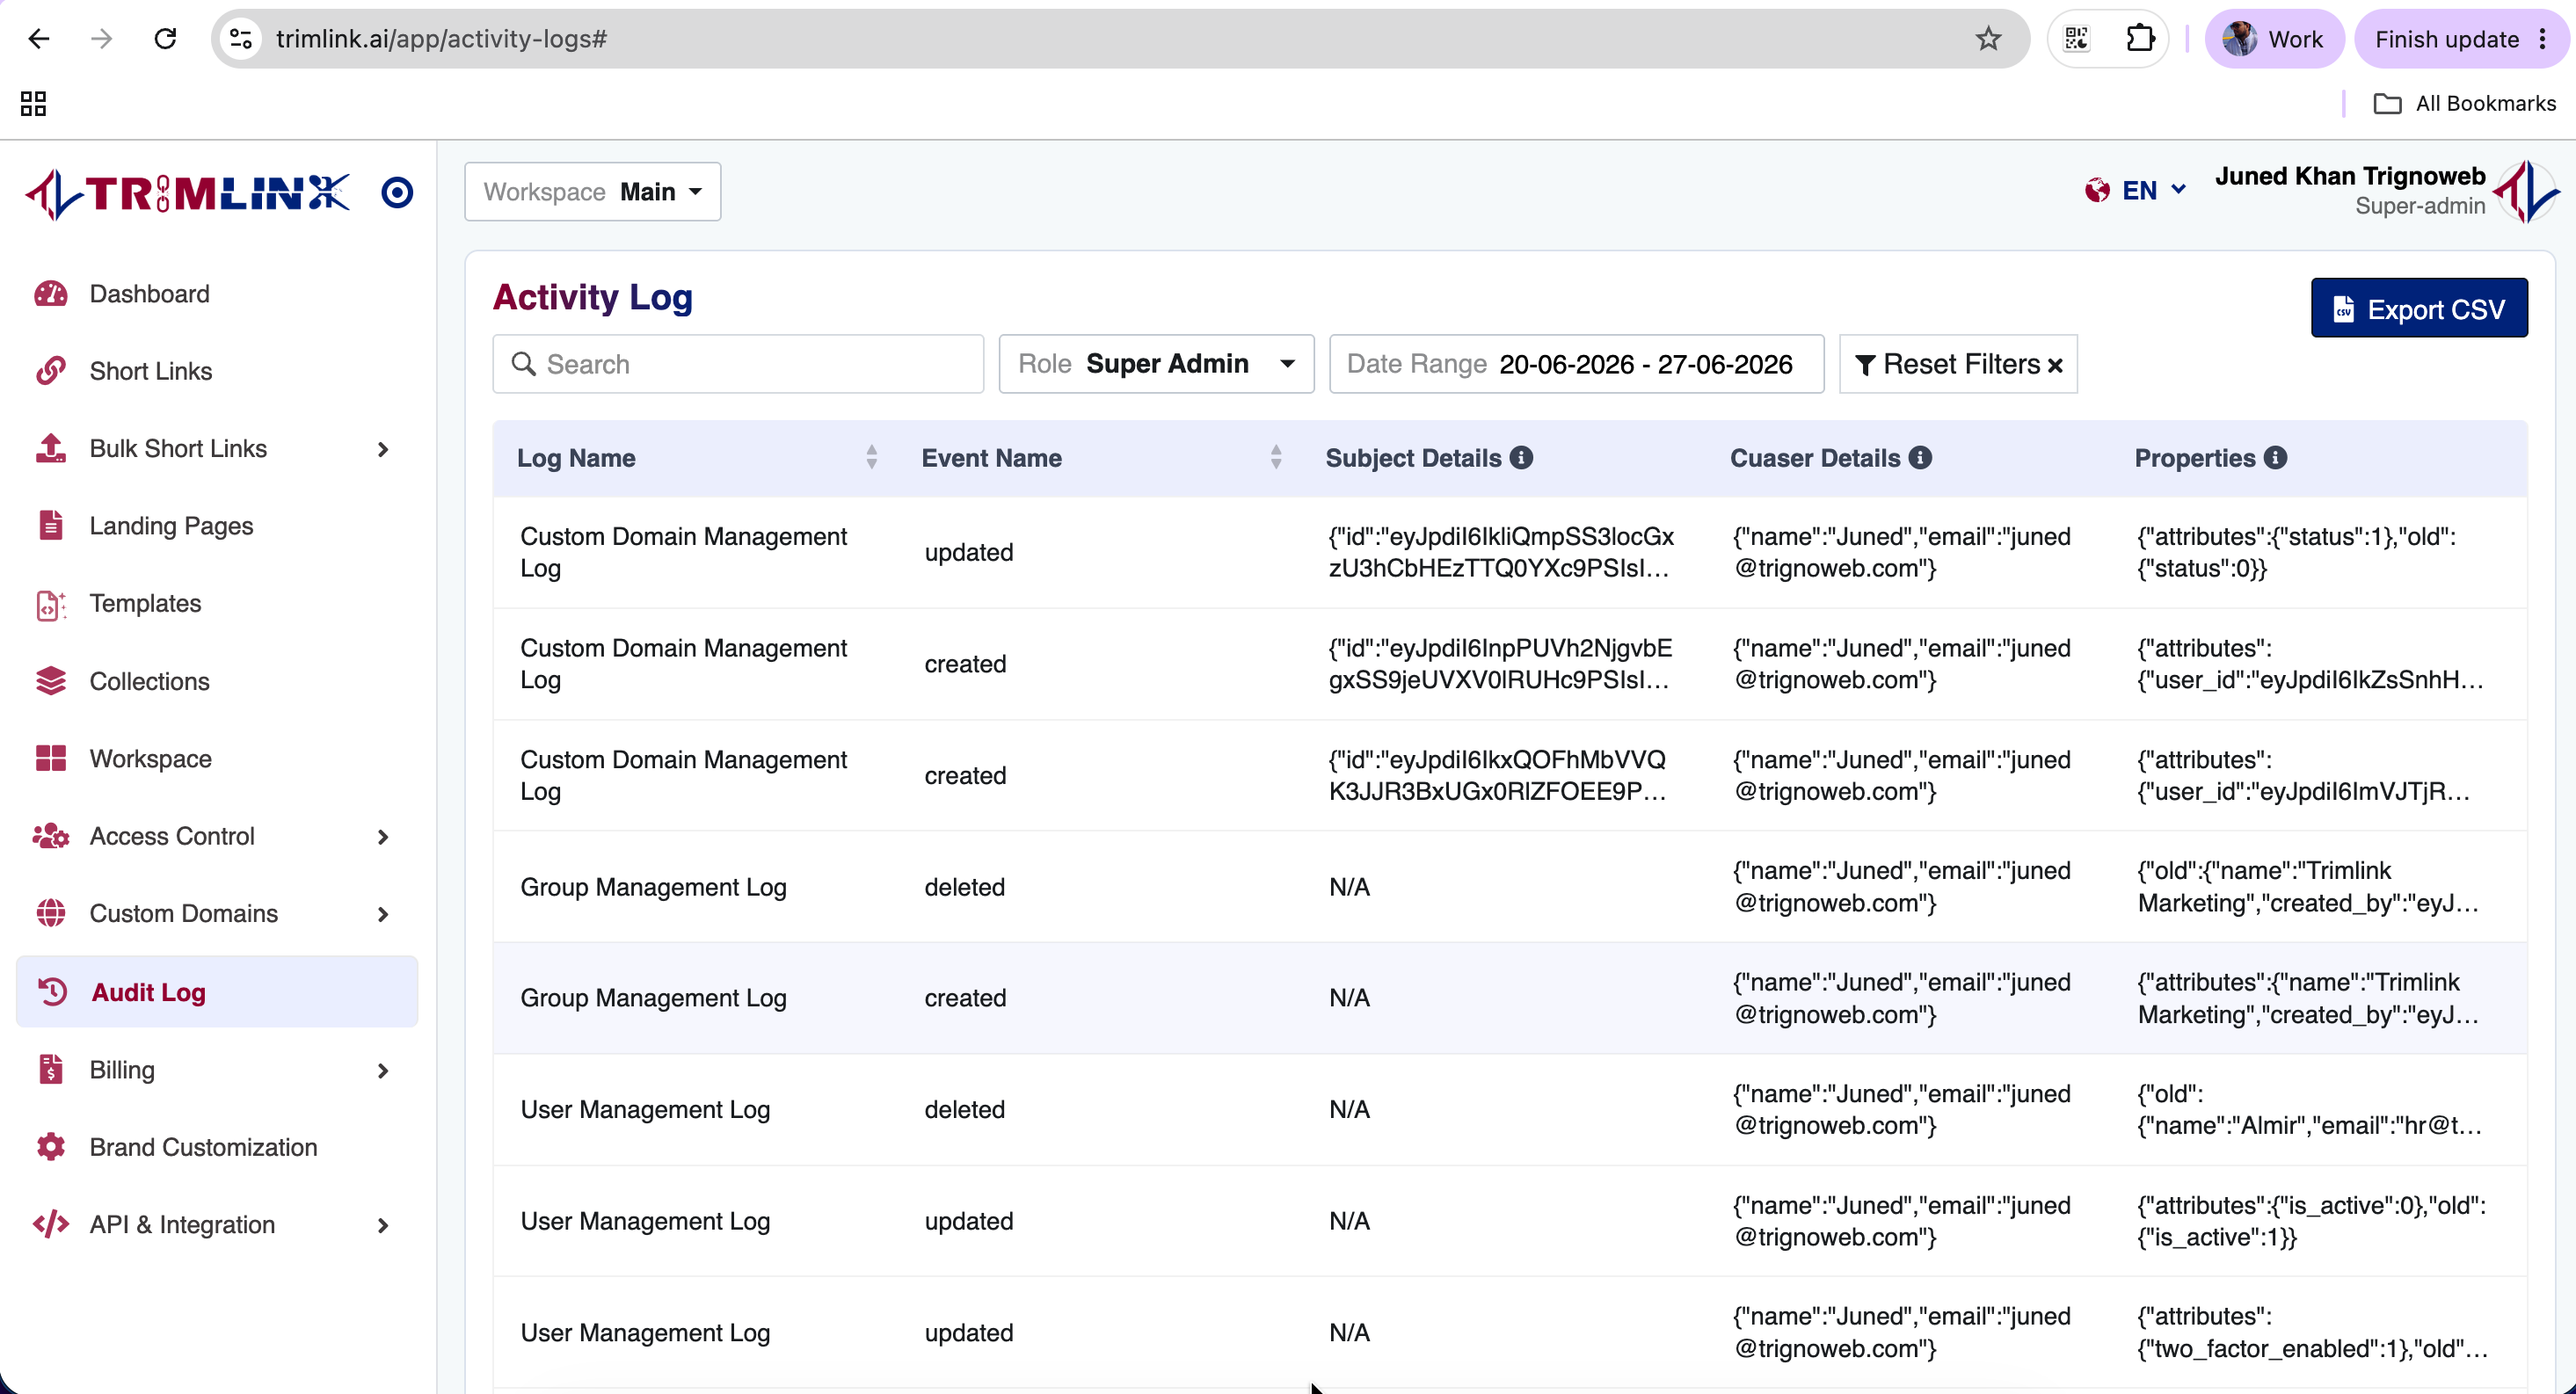The height and width of the screenshot is (1394, 2576).
Task: Open the QR code icon in the browser toolbar
Action: 2077,39
